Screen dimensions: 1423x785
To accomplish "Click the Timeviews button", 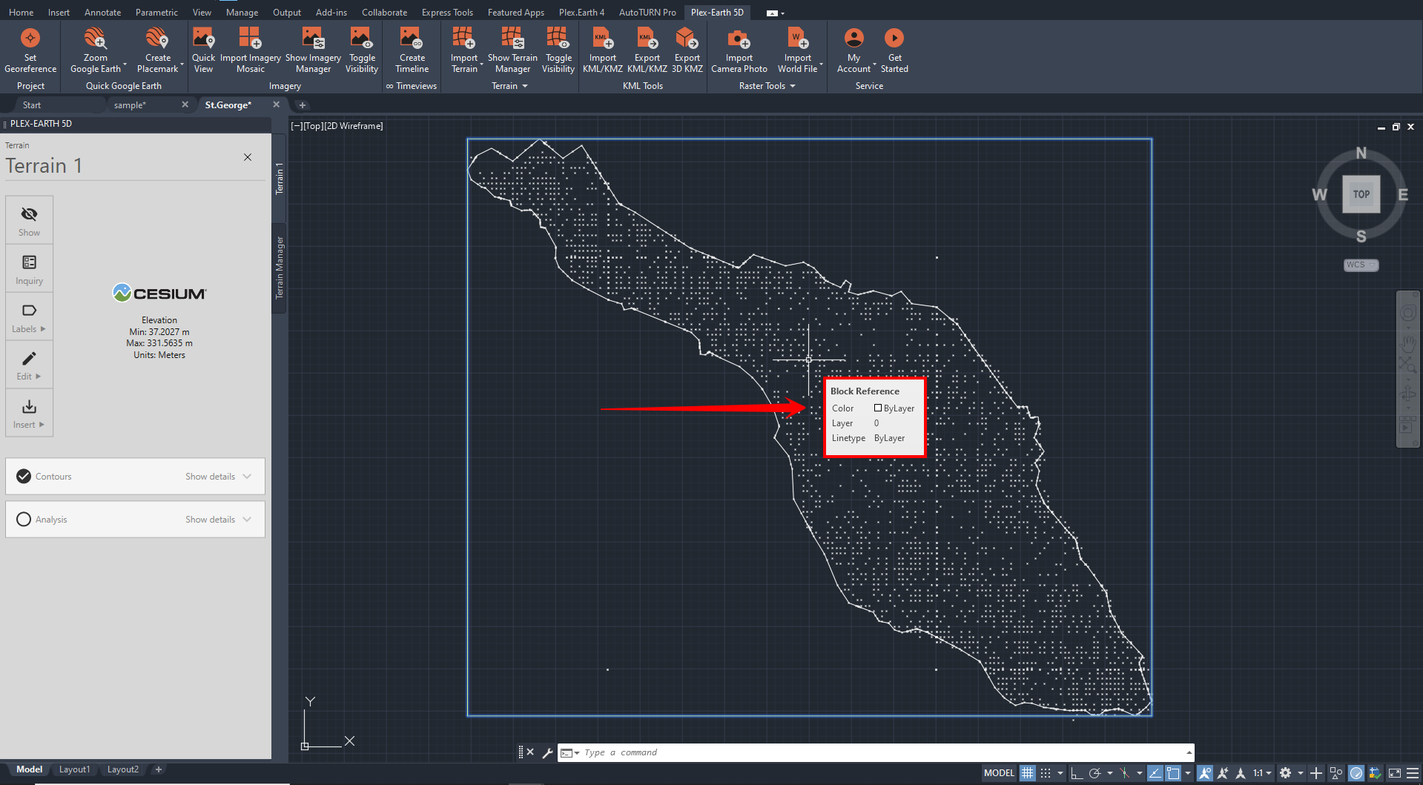I will pyautogui.click(x=412, y=86).
